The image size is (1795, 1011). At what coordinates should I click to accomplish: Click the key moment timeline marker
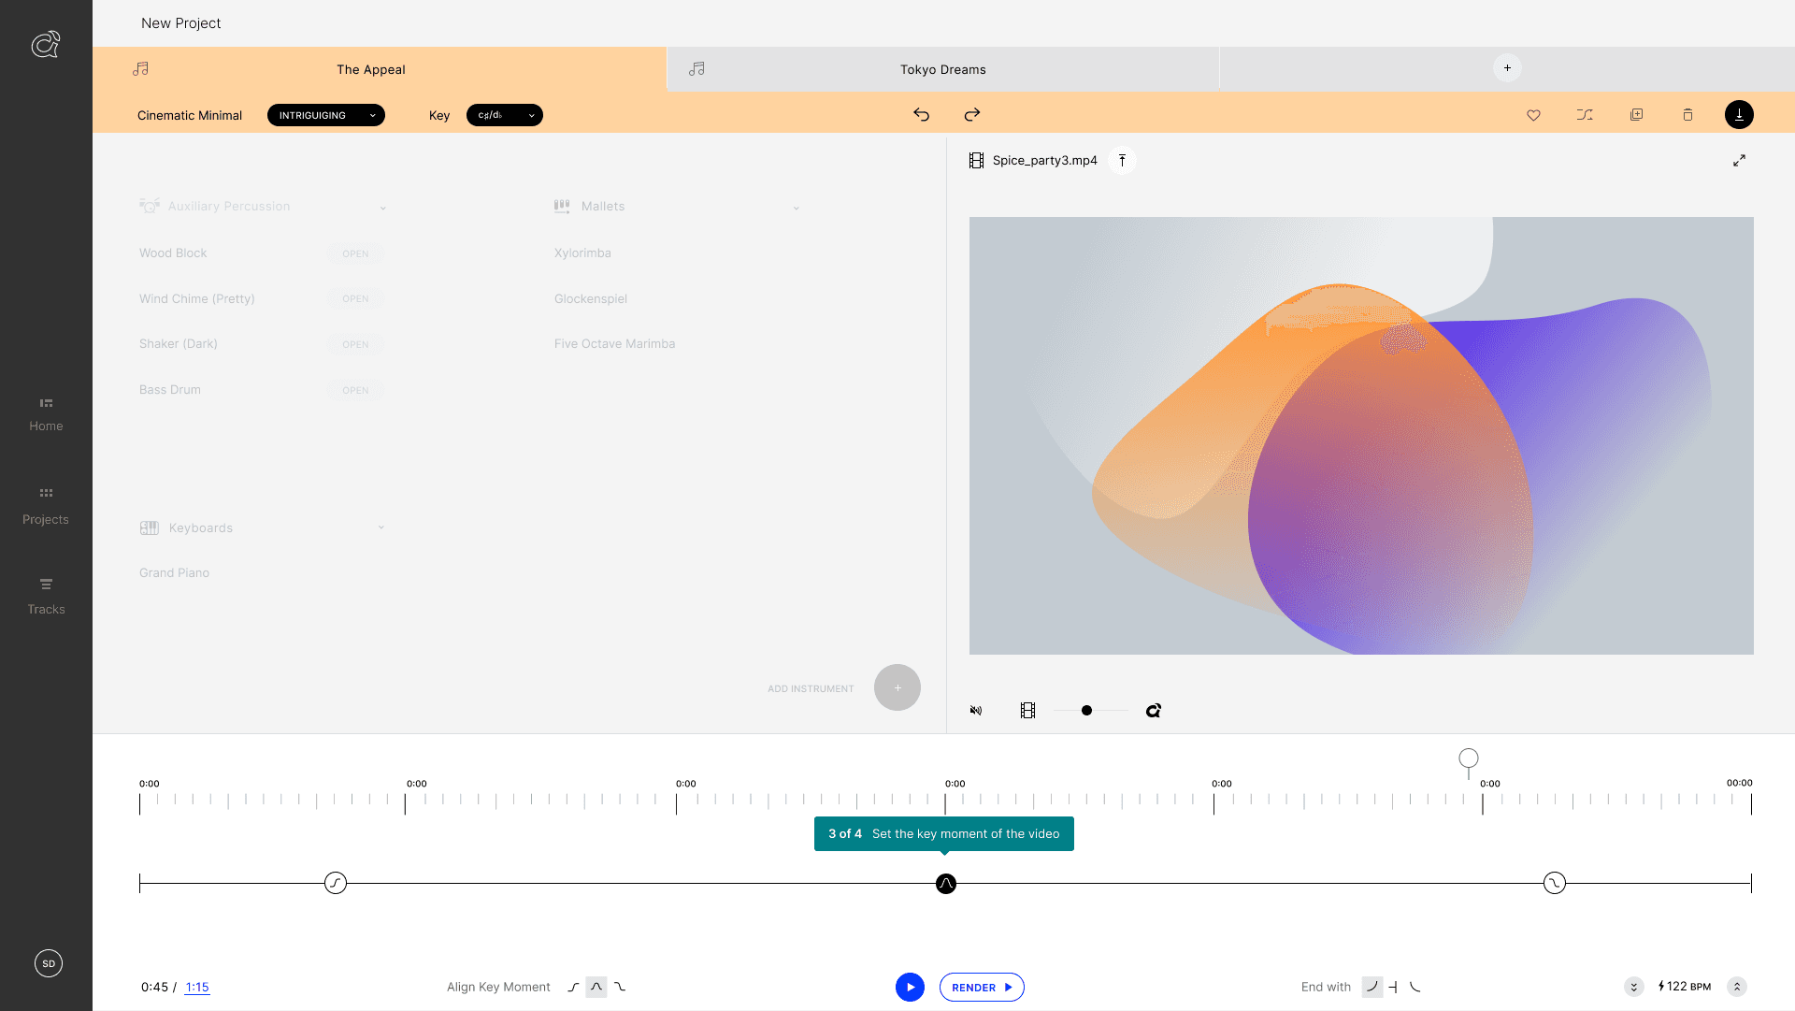click(946, 884)
